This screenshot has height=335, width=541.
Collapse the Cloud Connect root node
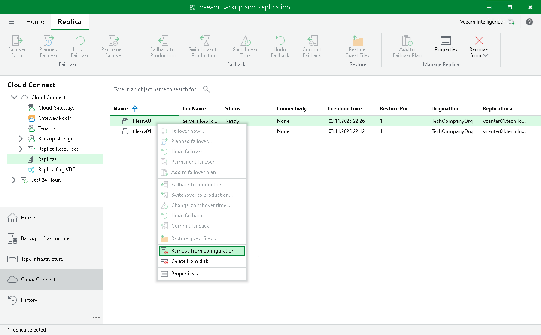pos(14,97)
